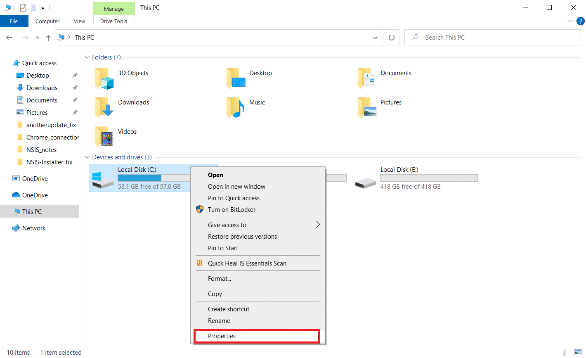
Task: Expand the ribbon with the chevron
Action: 570,21
